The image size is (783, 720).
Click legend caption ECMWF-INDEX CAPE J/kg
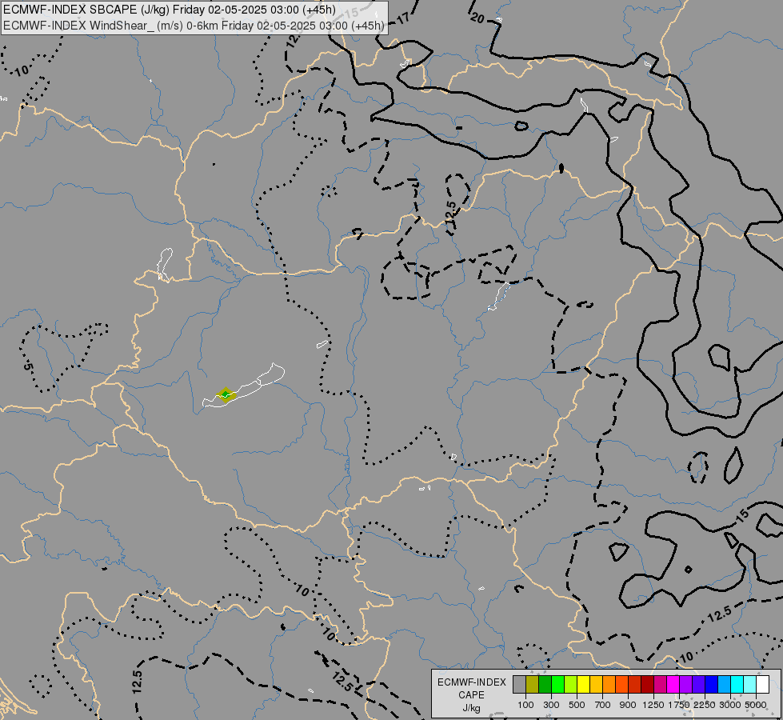click(x=472, y=695)
